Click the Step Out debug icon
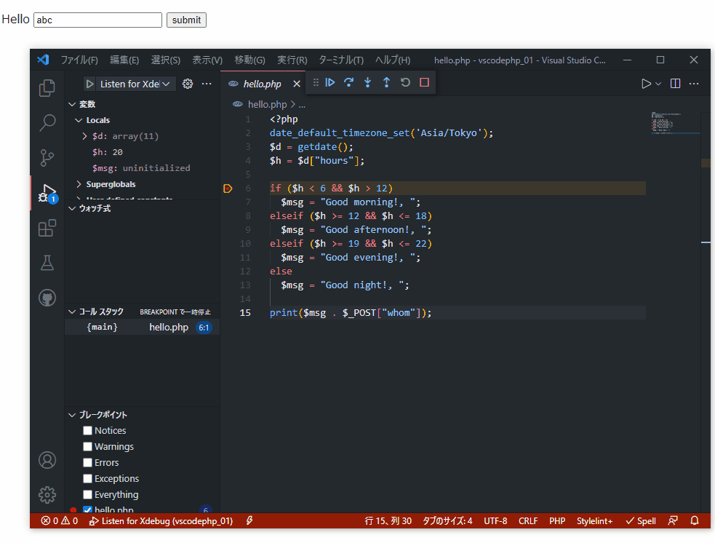715x543 pixels. [x=386, y=82]
